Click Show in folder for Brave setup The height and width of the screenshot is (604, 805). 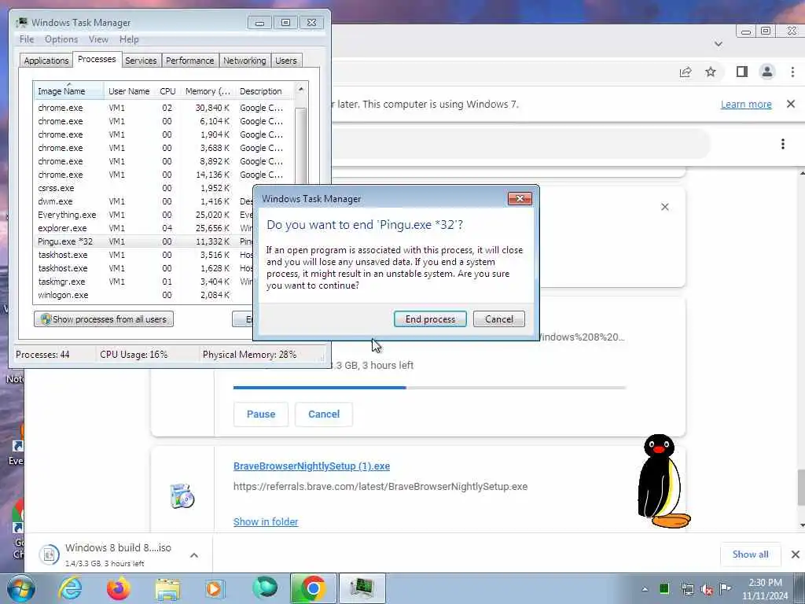pos(266,522)
